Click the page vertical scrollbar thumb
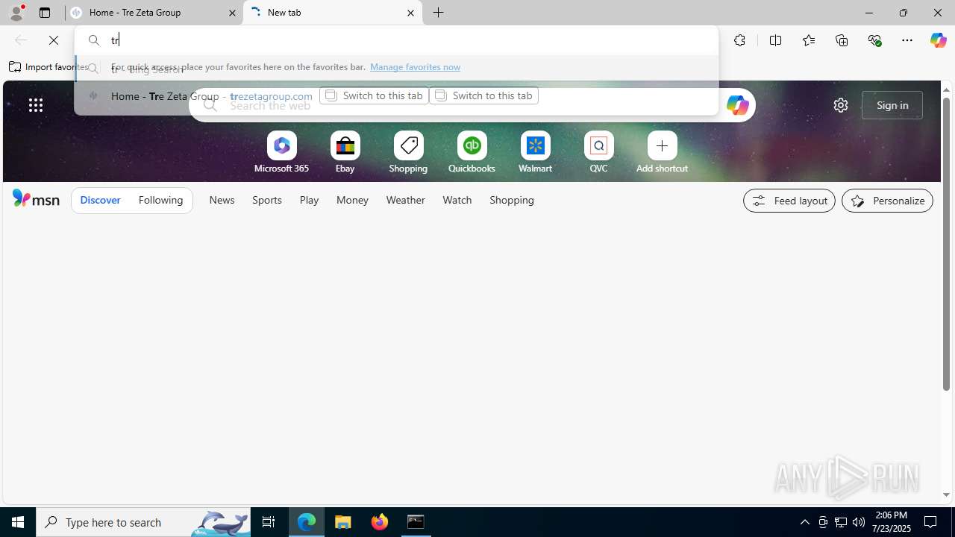 pyautogui.click(x=946, y=243)
